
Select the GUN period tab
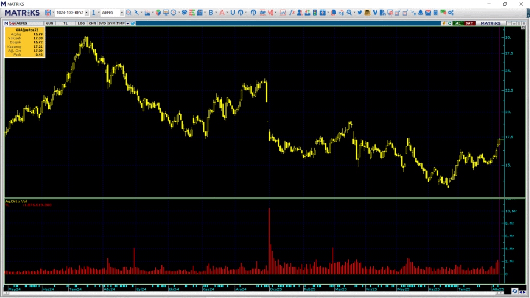(x=50, y=23)
